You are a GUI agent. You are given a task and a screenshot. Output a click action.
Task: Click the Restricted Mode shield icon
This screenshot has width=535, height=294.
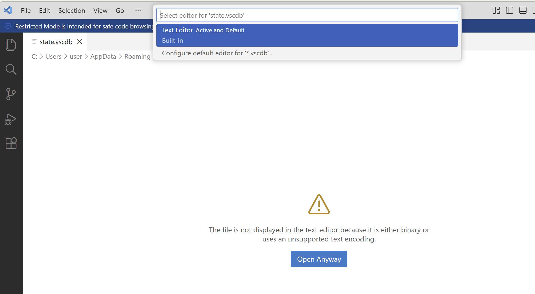8,26
